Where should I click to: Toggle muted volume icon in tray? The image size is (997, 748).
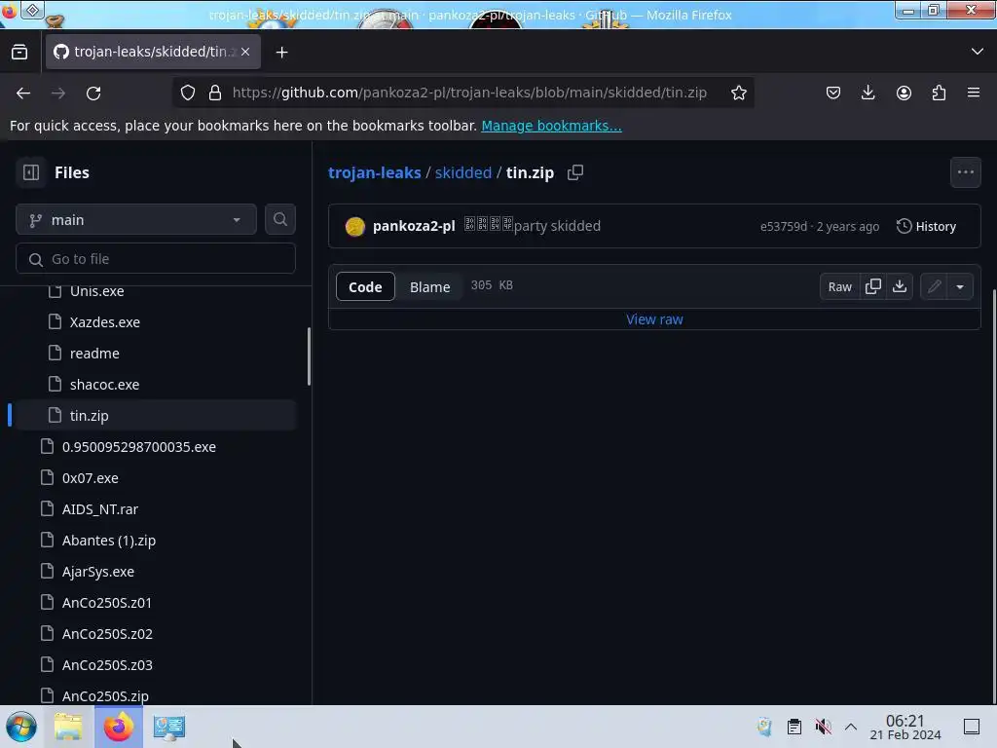click(x=823, y=727)
